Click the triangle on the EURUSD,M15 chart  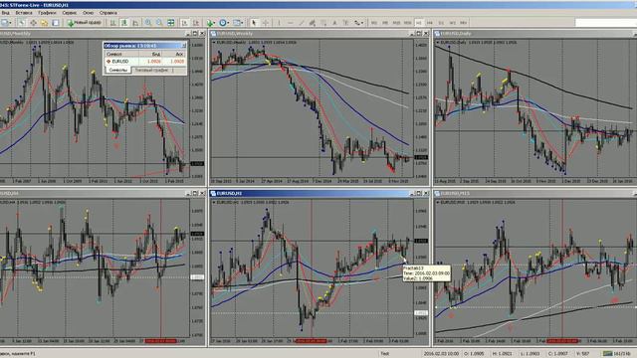click(438, 202)
